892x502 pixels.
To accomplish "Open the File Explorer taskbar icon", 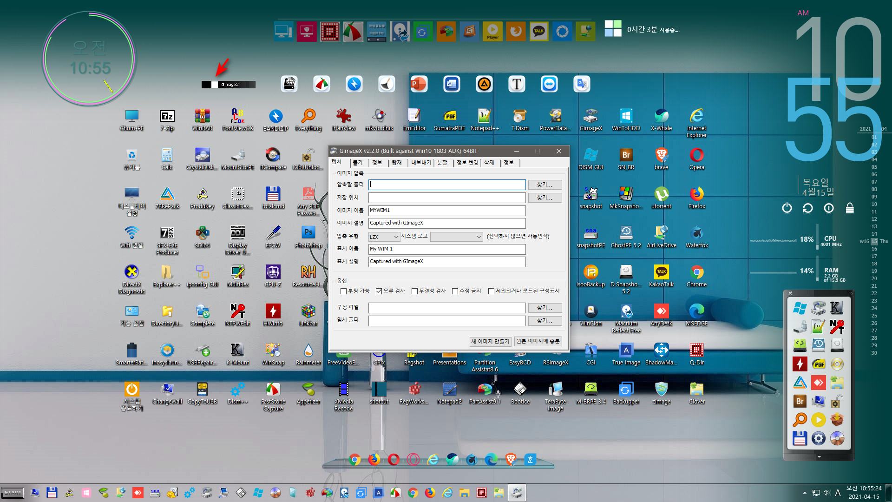I will coord(464,493).
